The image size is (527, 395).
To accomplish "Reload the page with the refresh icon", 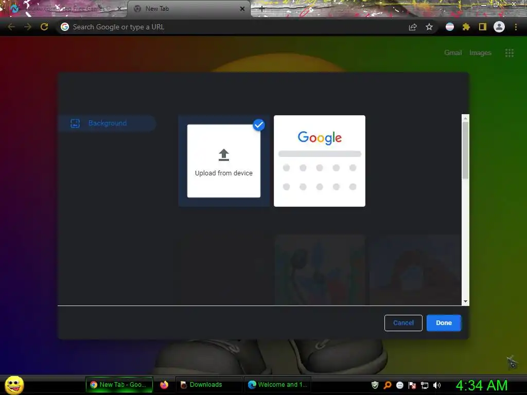I will click(44, 27).
